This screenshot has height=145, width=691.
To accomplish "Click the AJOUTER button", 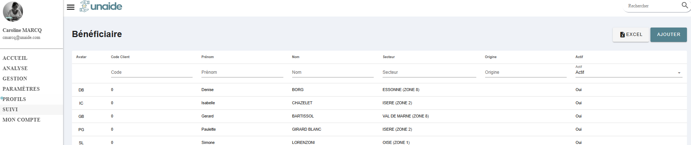I will (x=668, y=35).
